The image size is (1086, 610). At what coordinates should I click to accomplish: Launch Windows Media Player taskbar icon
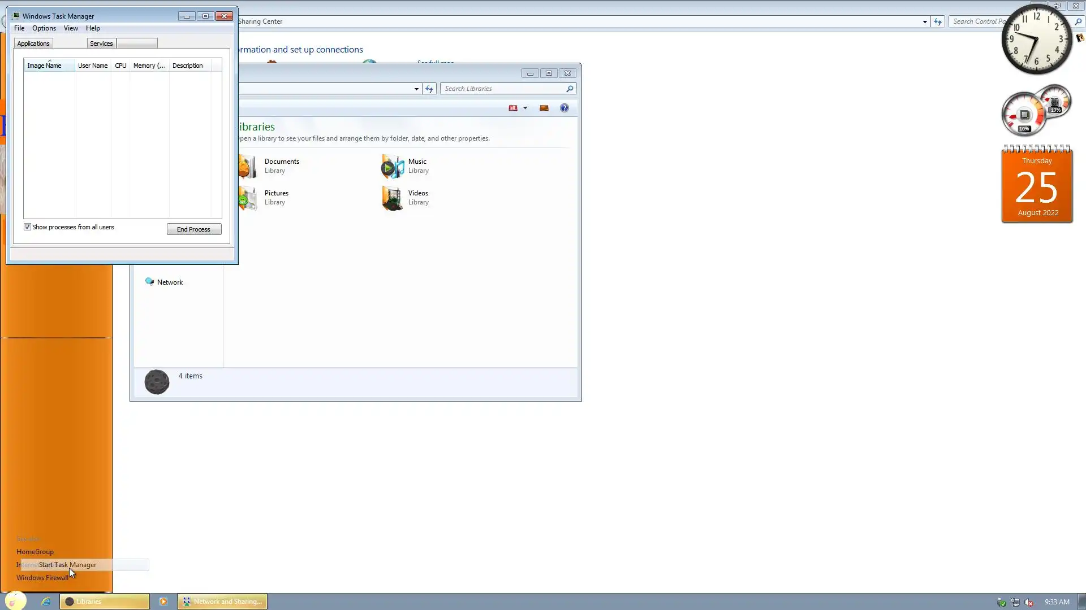coord(163,602)
